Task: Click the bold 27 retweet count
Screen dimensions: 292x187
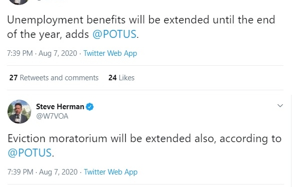Action: [14, 78]
